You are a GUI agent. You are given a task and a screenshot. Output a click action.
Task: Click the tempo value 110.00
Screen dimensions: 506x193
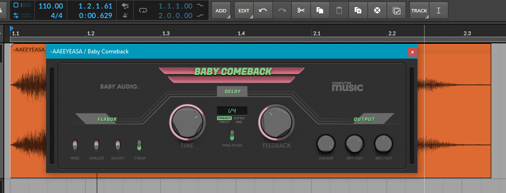coord(50,6)
